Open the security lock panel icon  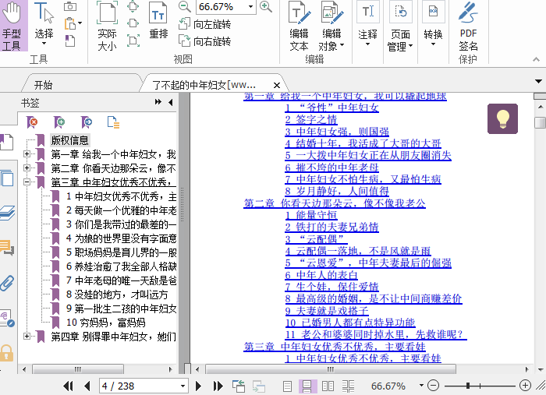tap(6, 353)
